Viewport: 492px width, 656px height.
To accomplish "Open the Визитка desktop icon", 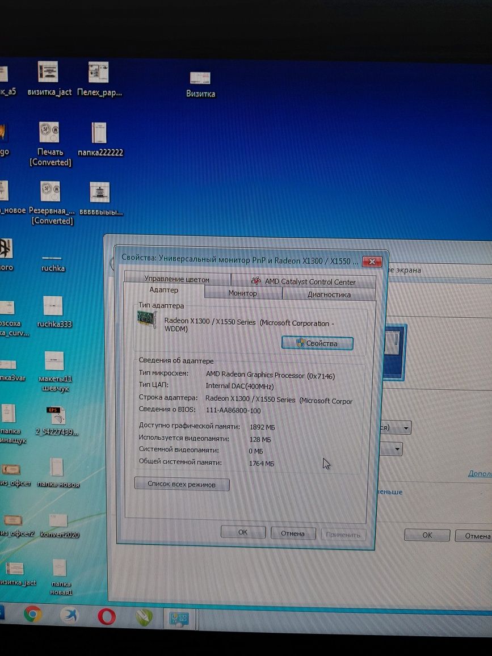I will [x=200, y=85].
